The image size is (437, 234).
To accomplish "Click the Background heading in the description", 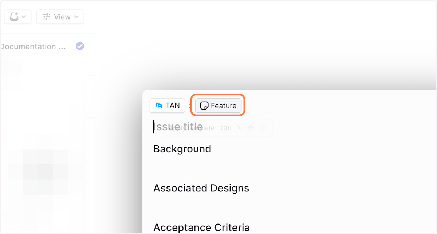I will pos(182,149).
